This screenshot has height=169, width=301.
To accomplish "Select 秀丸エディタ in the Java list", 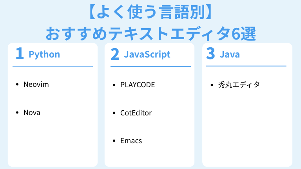I will [239, 84].
